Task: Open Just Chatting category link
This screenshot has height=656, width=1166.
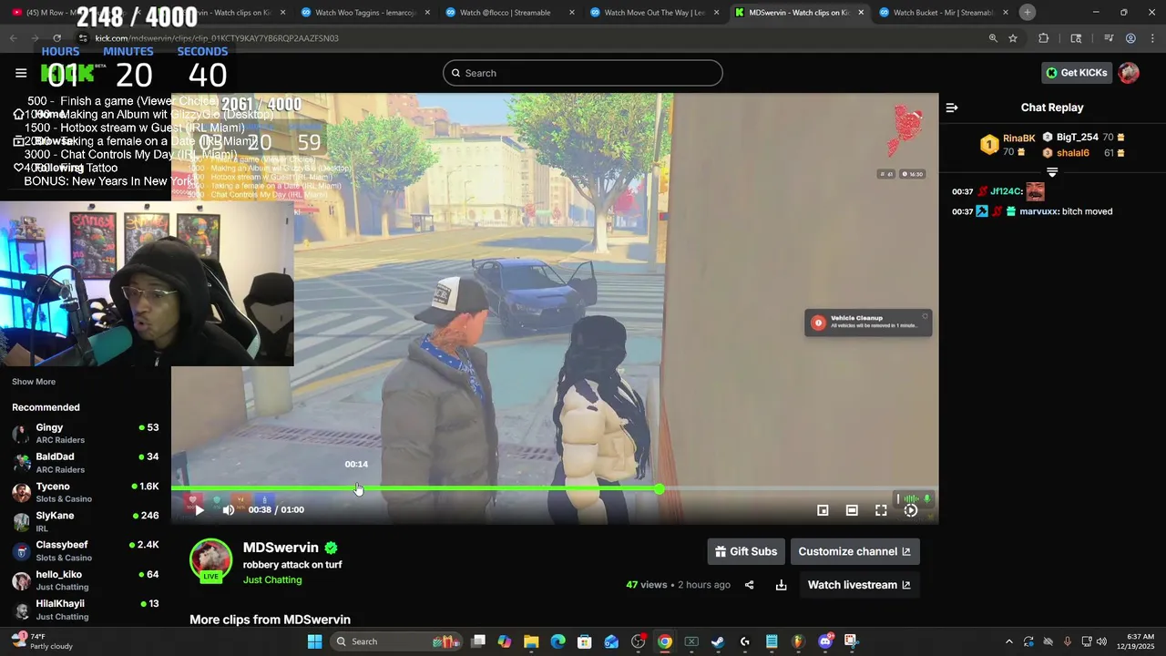Action: (x=272, y=579)
